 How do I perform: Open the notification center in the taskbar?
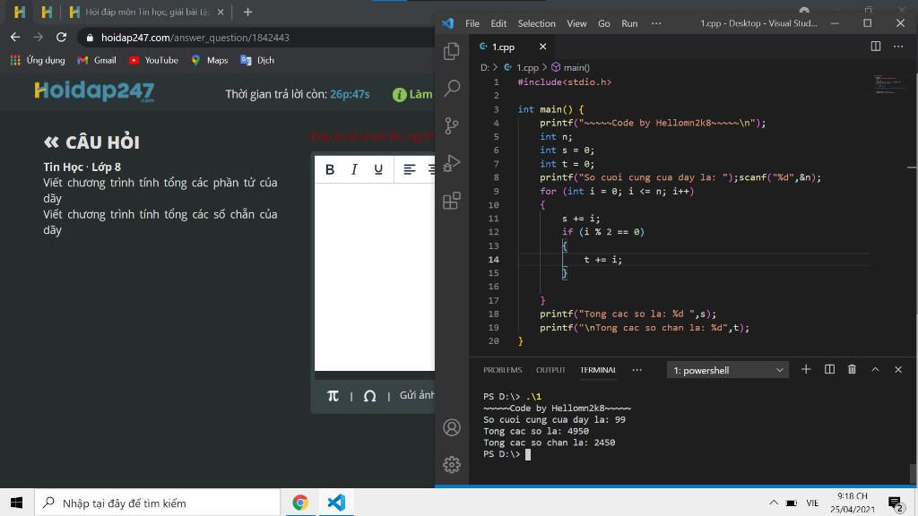896,503
